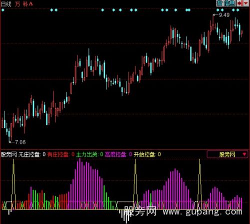Click the 股旁网 indicator name in the sub-chart

[x=9, y=154]
